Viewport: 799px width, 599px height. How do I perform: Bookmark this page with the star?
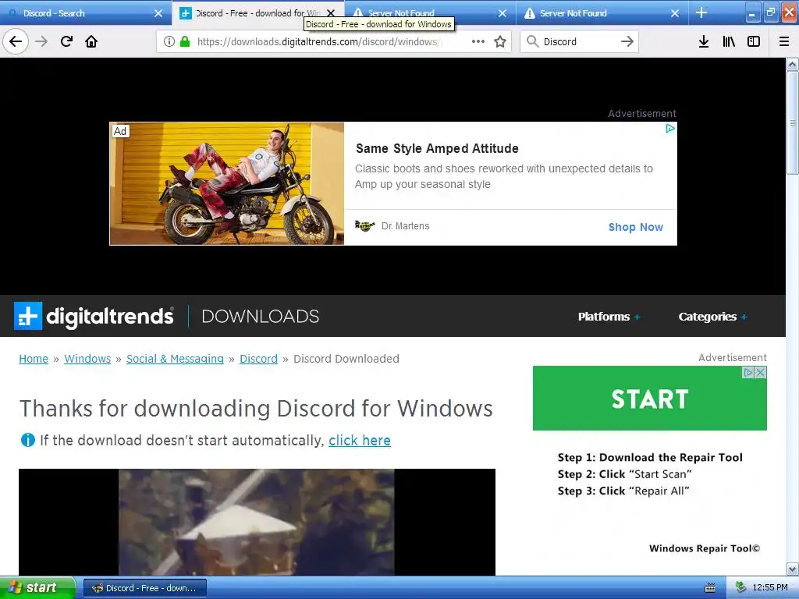500,41
